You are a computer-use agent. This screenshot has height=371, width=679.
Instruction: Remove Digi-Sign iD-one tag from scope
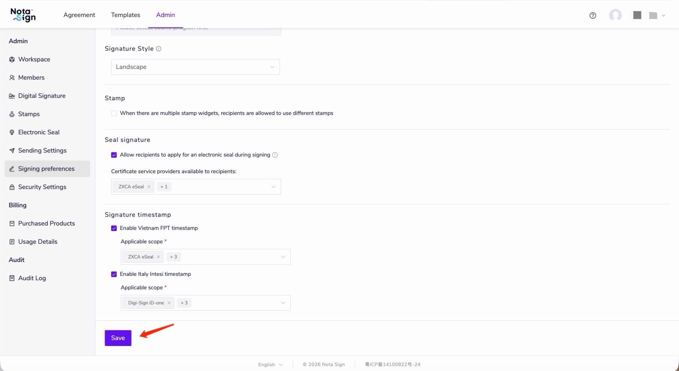(169, 303)
